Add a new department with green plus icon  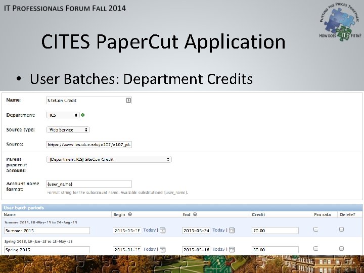coord(82,115)
